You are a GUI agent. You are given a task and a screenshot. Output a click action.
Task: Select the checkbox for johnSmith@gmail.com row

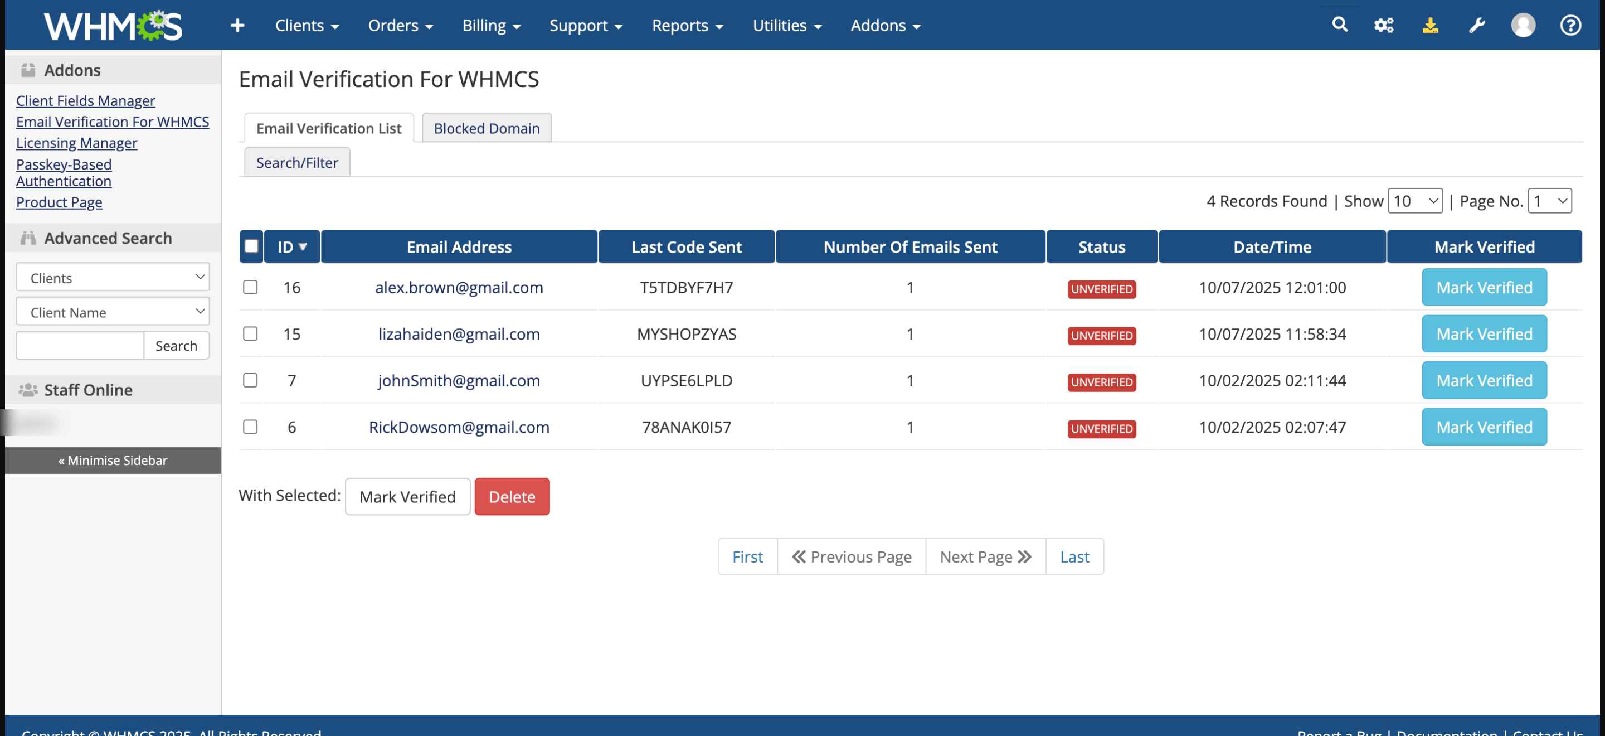pos(250,380)
